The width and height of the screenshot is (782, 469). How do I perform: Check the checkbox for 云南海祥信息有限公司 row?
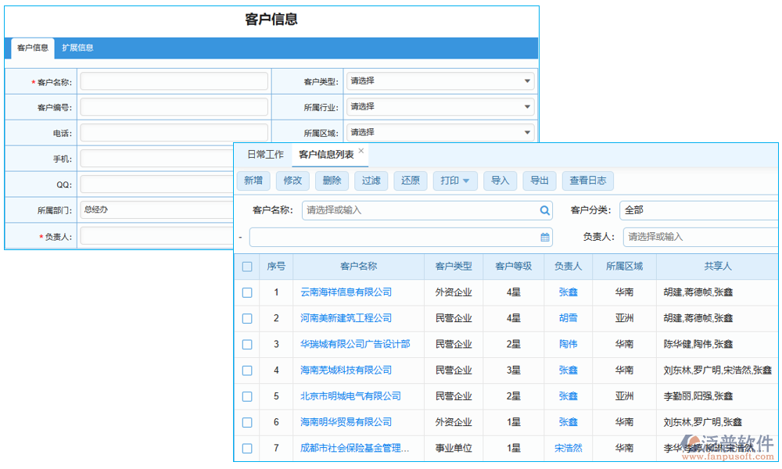coord(247,292)
